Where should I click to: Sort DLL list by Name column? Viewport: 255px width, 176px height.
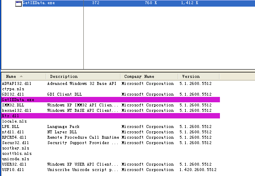point(24,77)
